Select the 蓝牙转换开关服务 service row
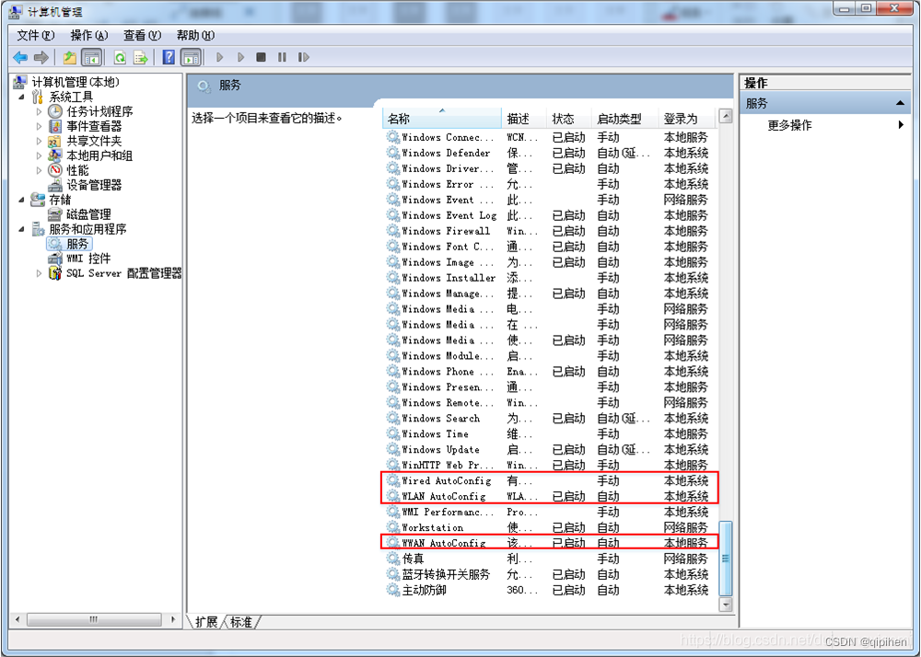Viewport: 921px width, 657px height. click(x=549, y=574)
